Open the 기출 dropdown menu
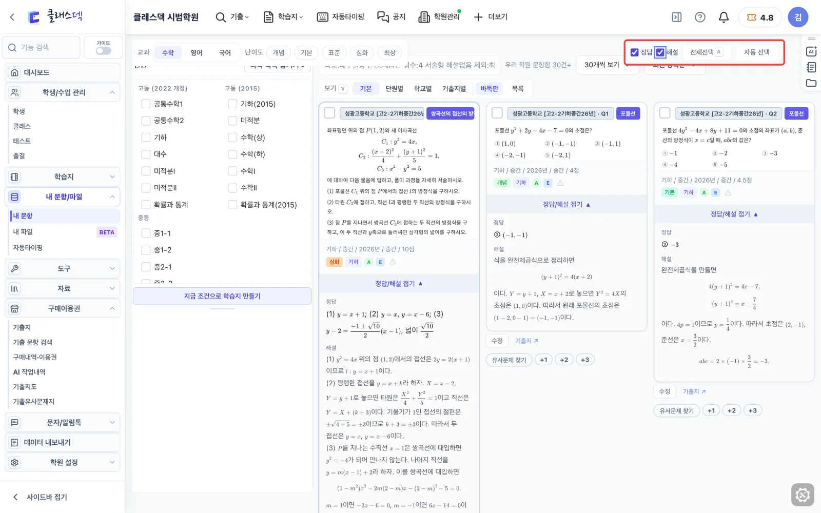Image resolution: width=821 pixels, height=513 pixels. pos(232,17)
